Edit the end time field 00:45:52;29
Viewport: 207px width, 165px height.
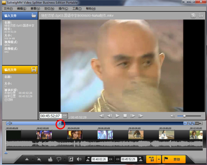[129, 159]
